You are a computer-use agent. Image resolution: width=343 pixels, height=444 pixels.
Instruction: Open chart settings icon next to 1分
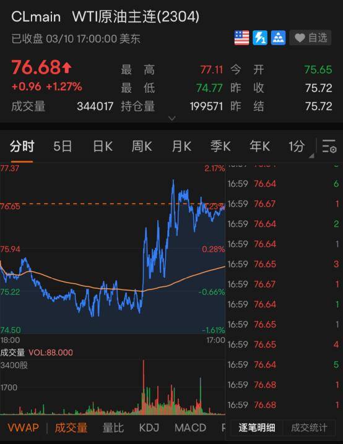(x=329, y=147)
